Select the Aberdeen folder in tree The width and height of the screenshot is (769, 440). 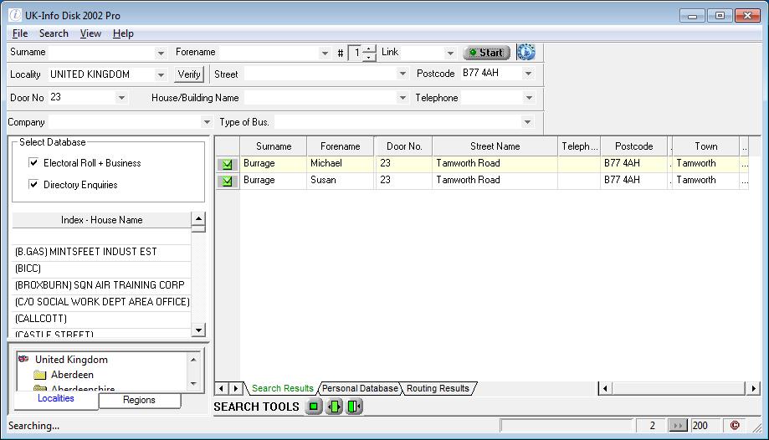coord(72,375)
